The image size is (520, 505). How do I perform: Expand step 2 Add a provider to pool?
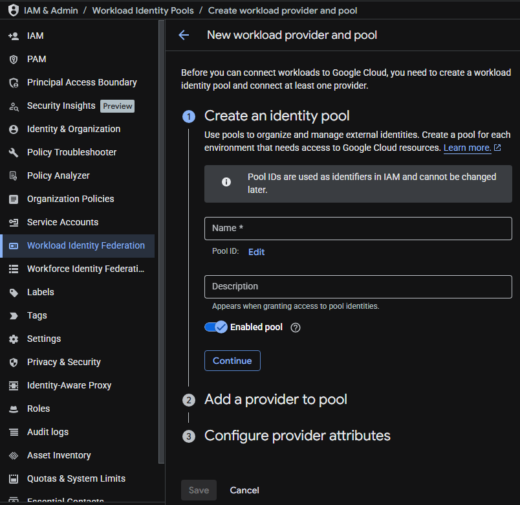(276, 399)
